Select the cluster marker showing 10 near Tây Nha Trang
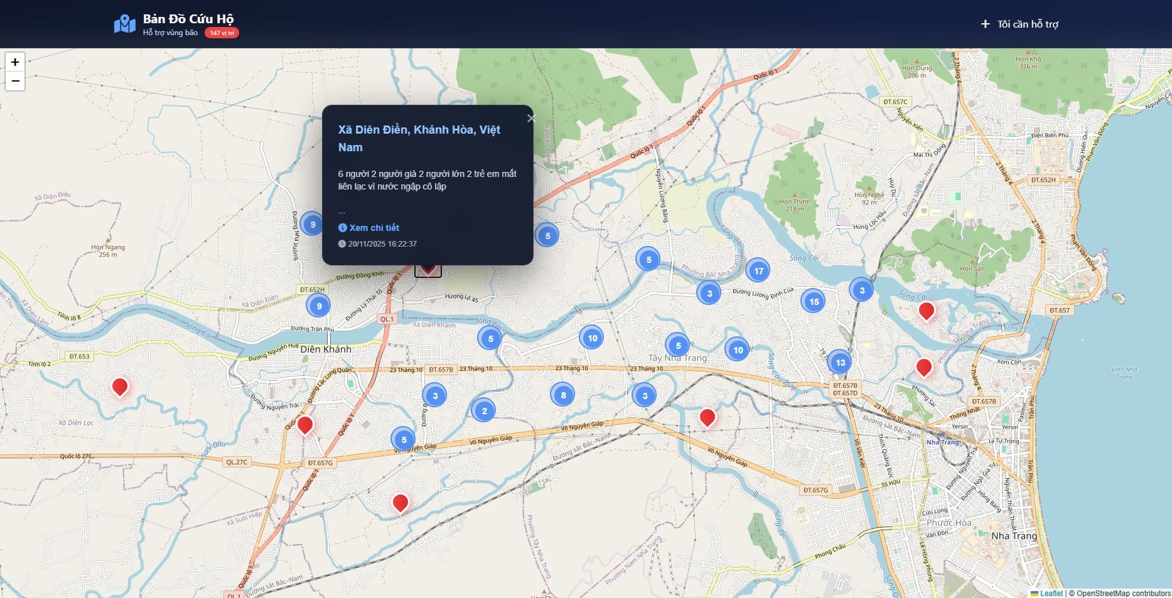The image size is (1172, 598). tap(737, 350)
